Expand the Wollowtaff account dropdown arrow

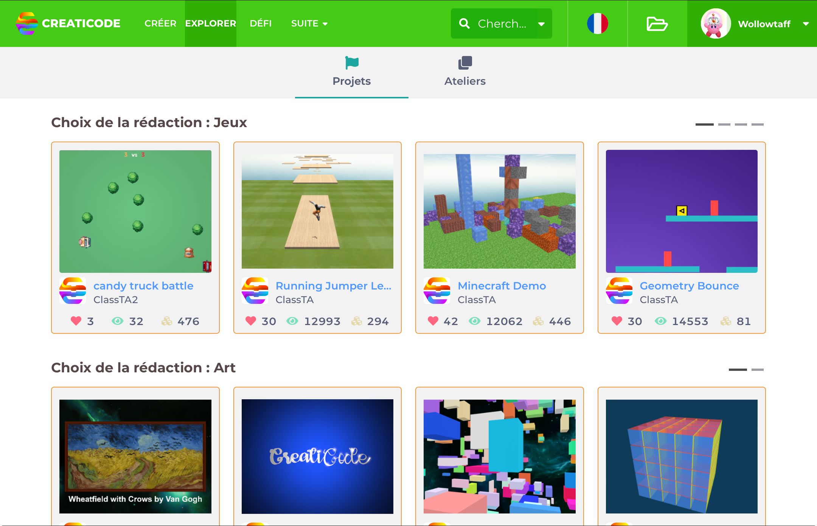pos(806,24)
